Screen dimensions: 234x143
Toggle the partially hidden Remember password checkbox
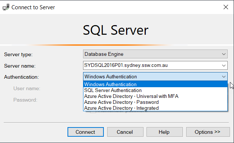93,112
